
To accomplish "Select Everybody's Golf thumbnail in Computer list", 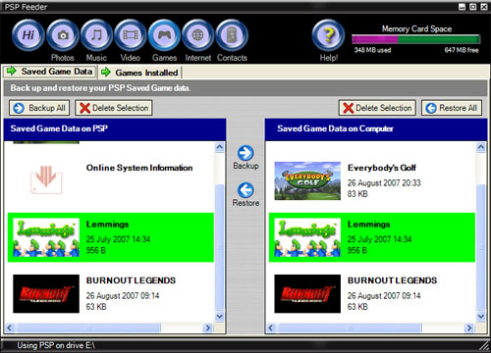I will click(x=307, y=180).
